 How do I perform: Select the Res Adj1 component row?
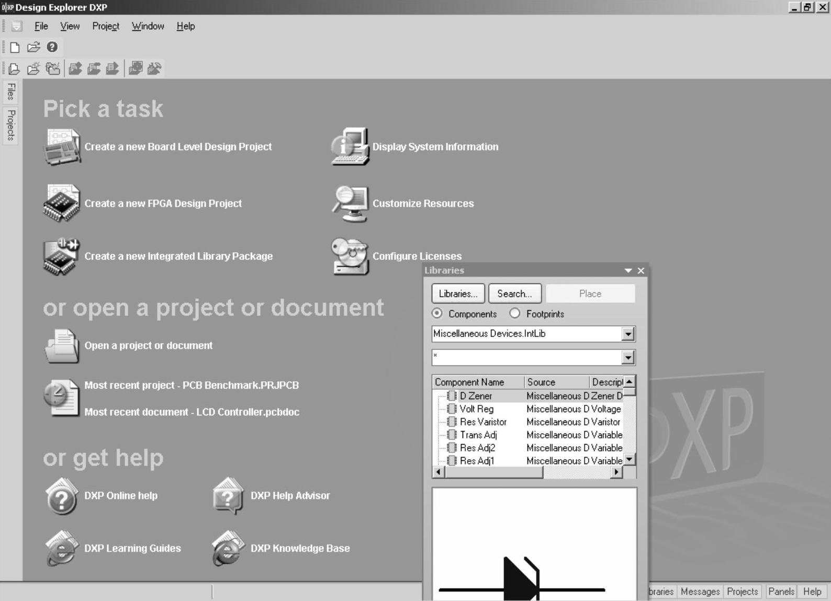529,460
